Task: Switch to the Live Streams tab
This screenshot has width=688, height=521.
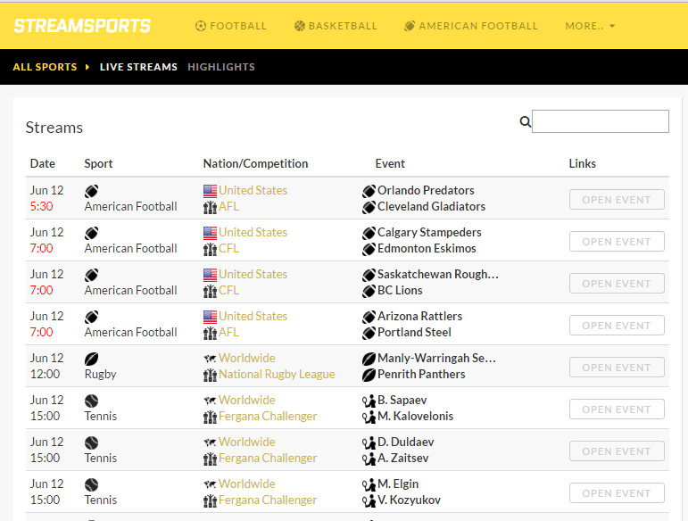Action: 138,67
